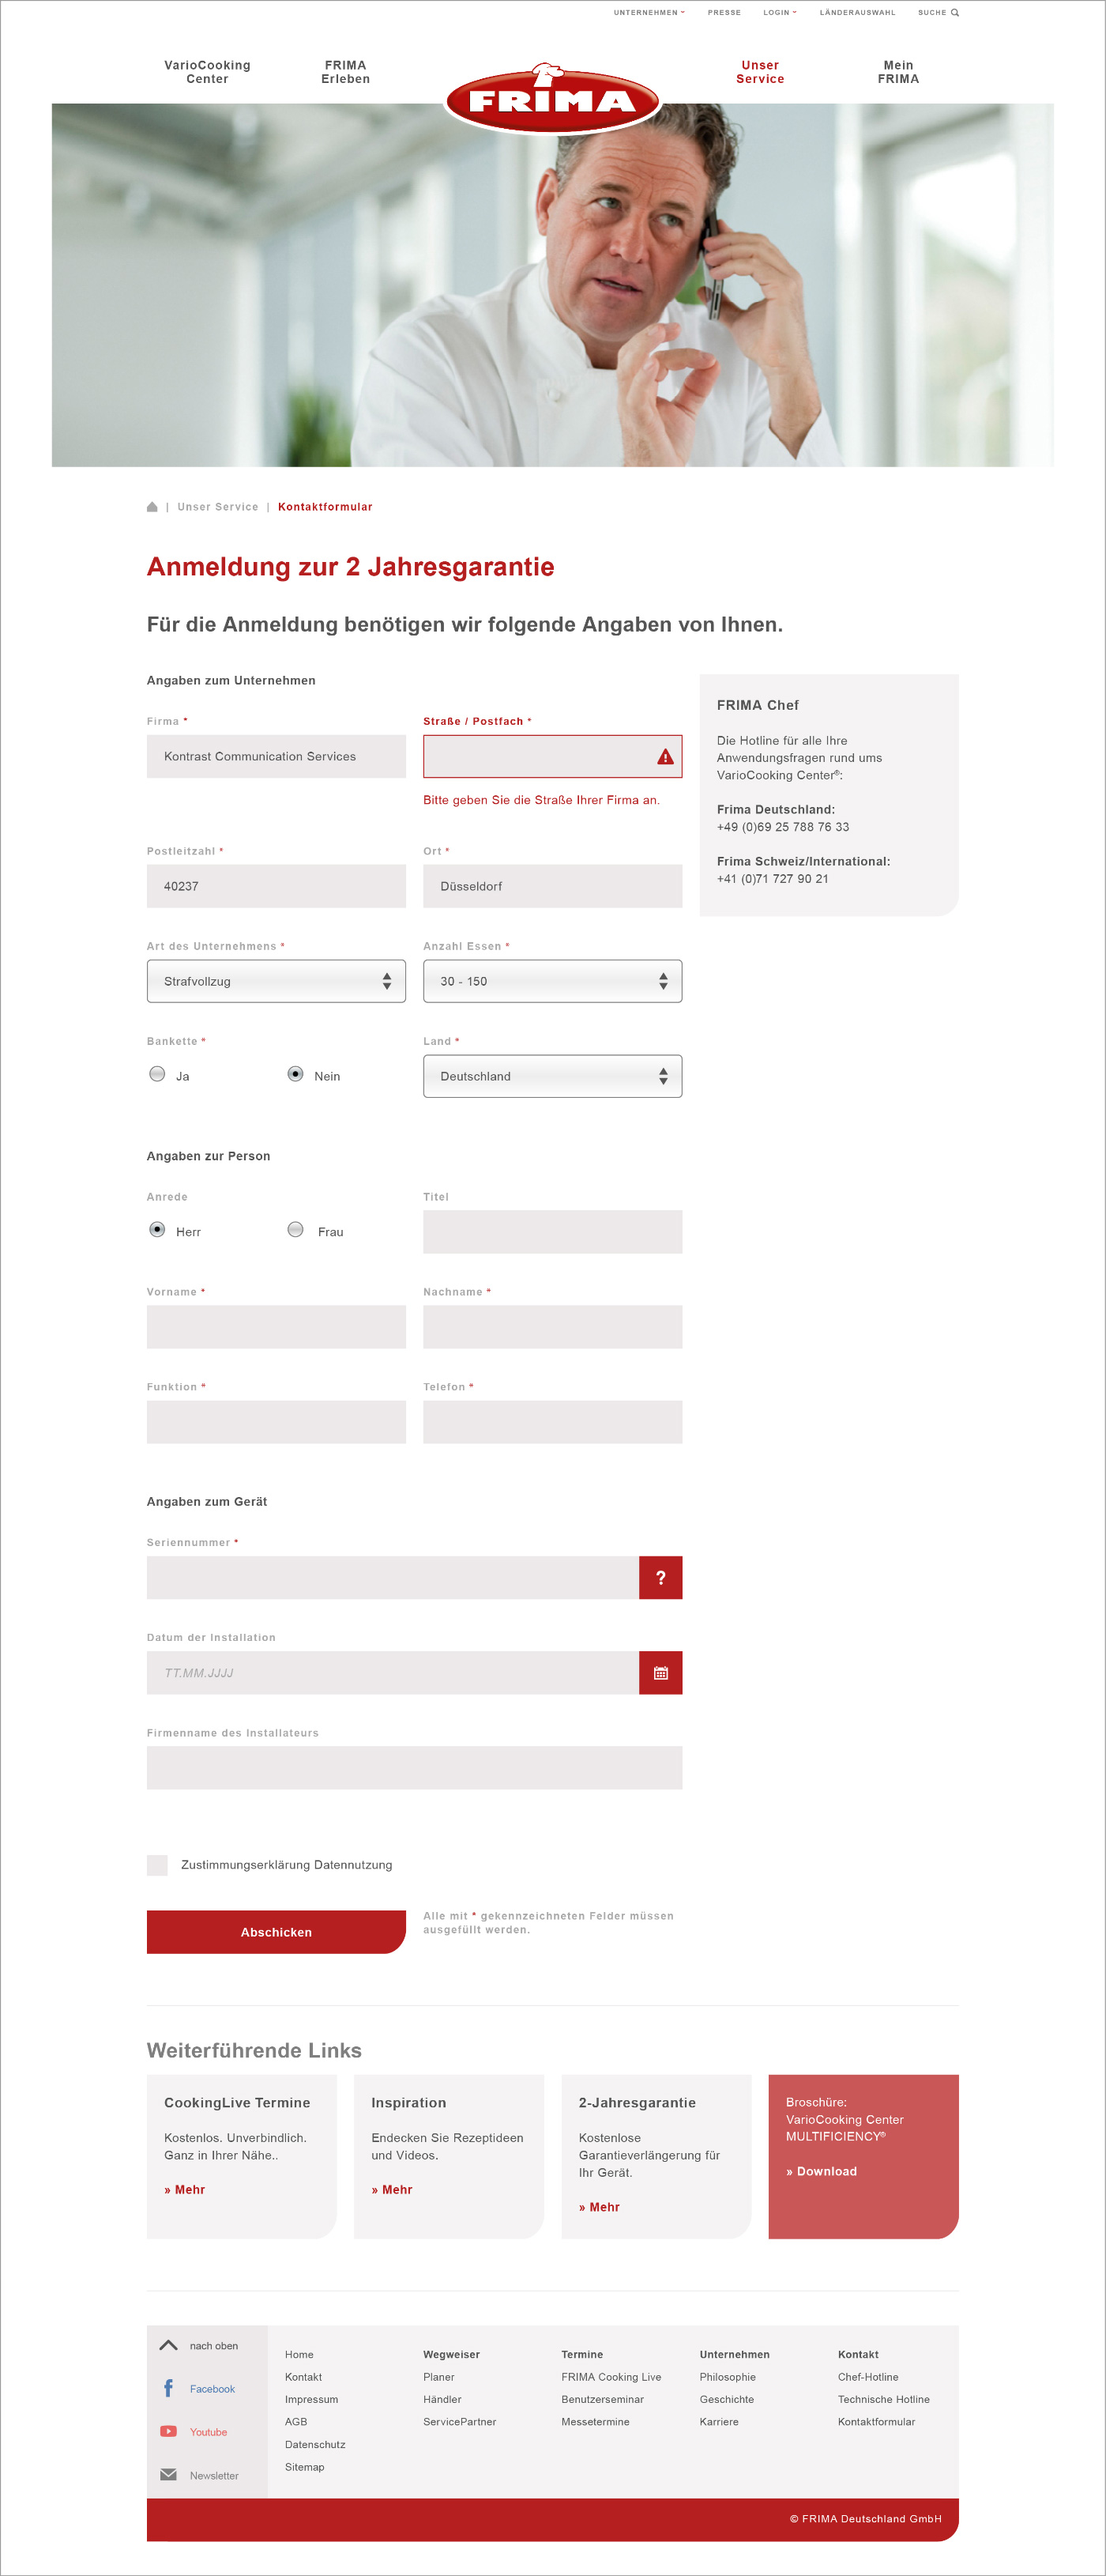Click the Youtube icon in footer
The height and width of the screenshot is (2576, 1106).
click(167, 2431)
